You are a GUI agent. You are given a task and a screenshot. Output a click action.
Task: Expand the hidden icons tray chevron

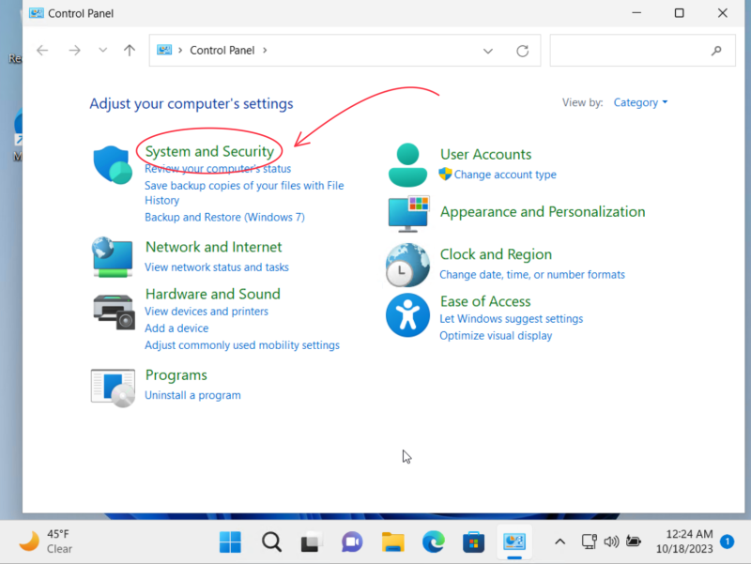coord(560,541)
